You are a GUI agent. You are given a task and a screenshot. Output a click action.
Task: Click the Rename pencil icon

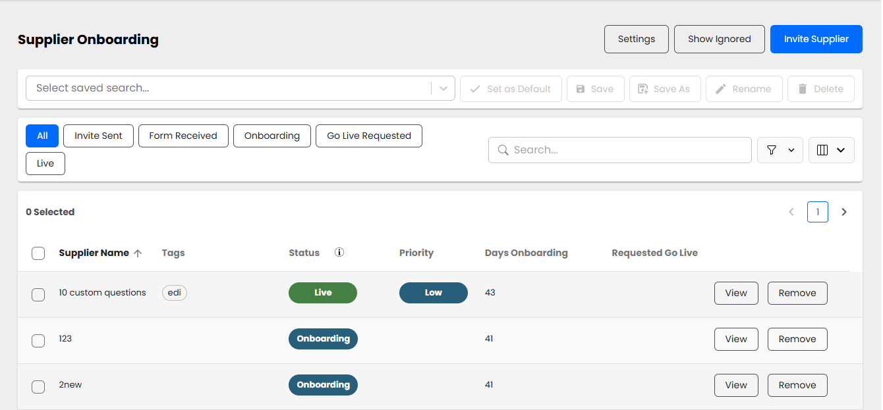[721, 89]
